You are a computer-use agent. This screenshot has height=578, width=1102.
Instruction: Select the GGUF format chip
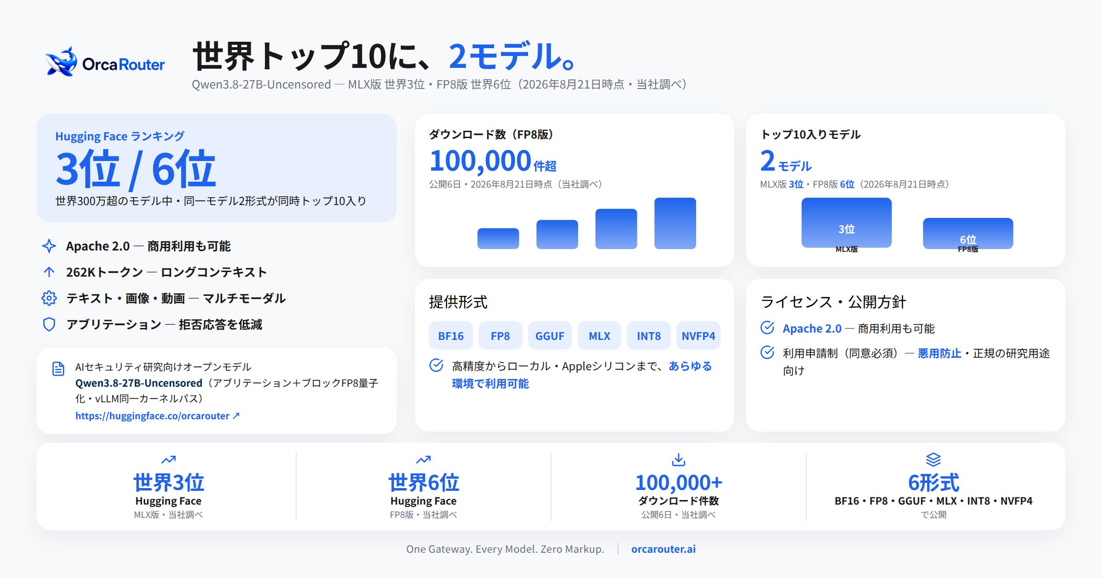(550, 336)
